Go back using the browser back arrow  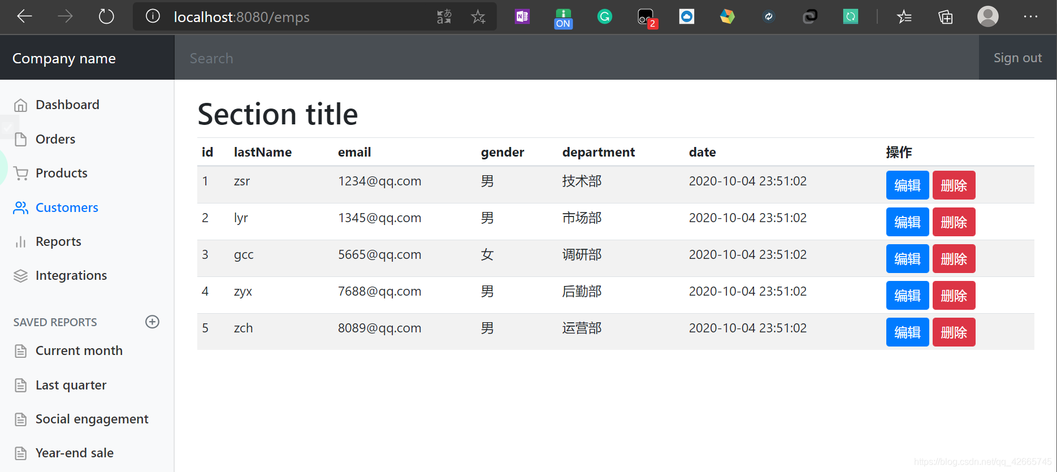pos(24,16)
